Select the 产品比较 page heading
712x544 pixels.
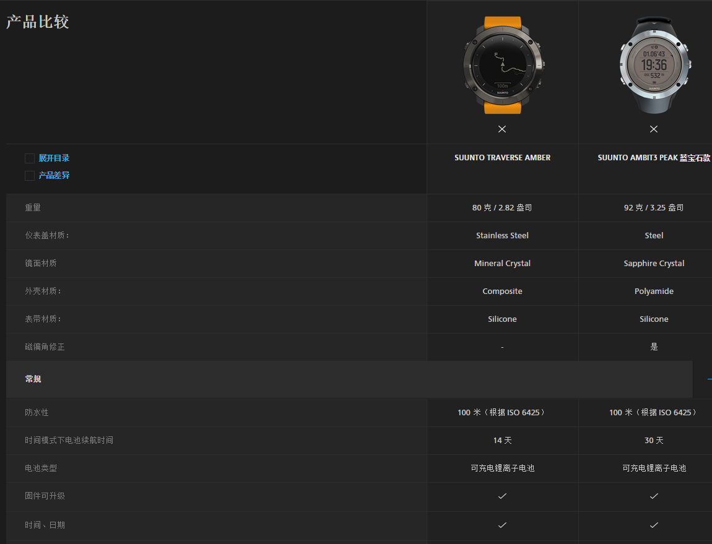click(38, 22)
